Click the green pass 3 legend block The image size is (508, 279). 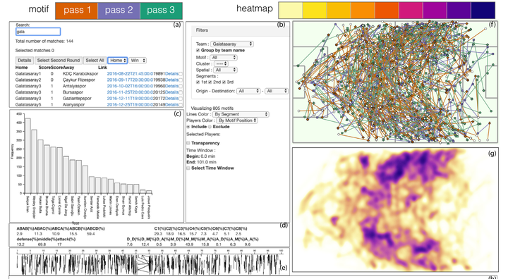(x=161, y=11)
